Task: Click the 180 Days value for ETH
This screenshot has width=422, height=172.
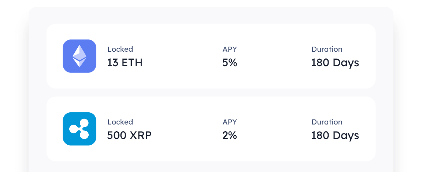Action: [x=335, y=63]
